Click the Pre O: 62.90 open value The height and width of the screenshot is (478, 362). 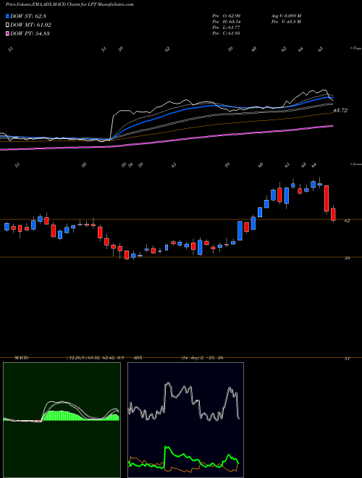226,16
